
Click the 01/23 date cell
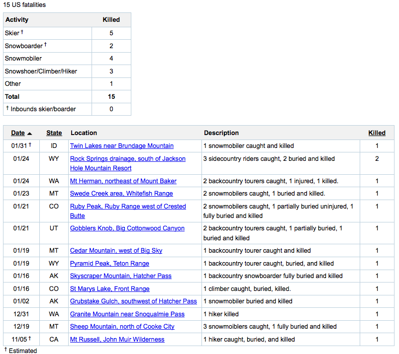[x=21, y=194]
